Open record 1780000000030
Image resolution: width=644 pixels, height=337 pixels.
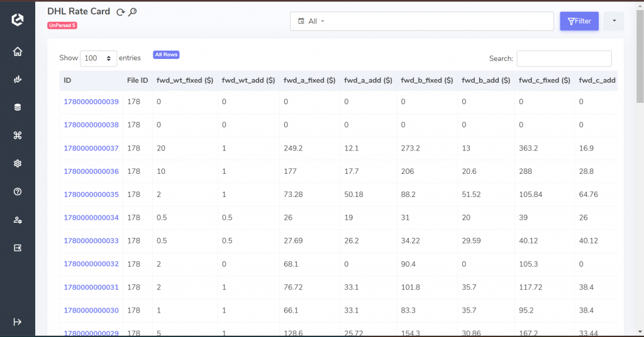[x=91, y=311]
